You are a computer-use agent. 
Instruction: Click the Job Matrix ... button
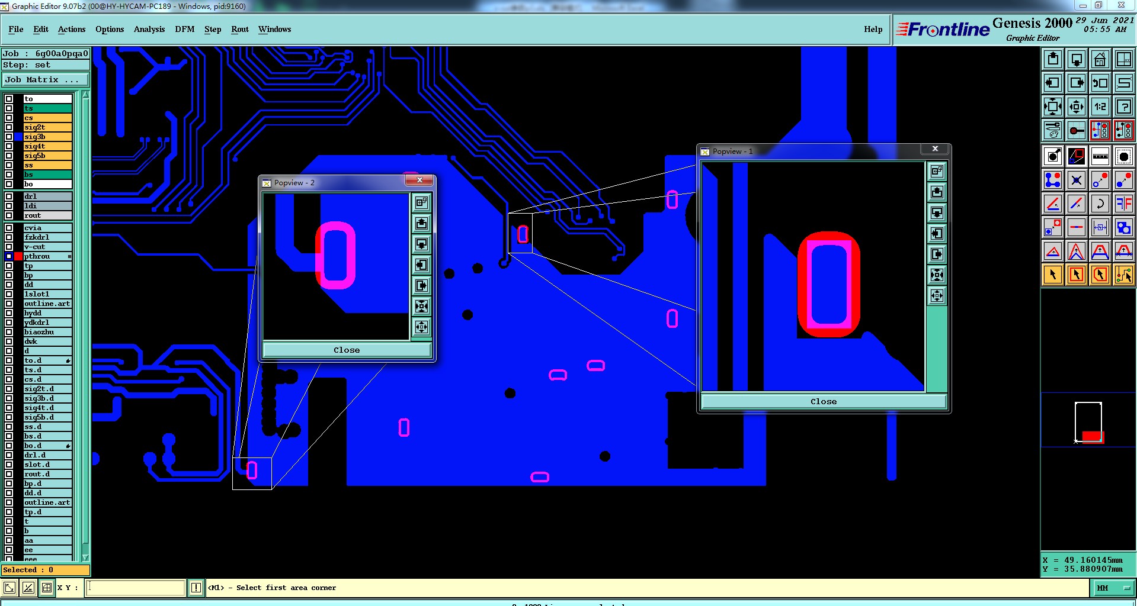pos(46,79)
